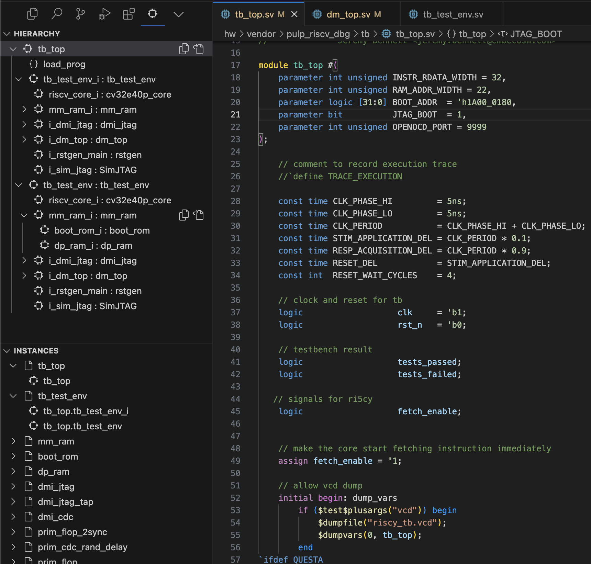Screen dimensions: 591x564
Task: Click 'pulp_riscv_dbg' breadcrumb segment
Action: (318, 34)
